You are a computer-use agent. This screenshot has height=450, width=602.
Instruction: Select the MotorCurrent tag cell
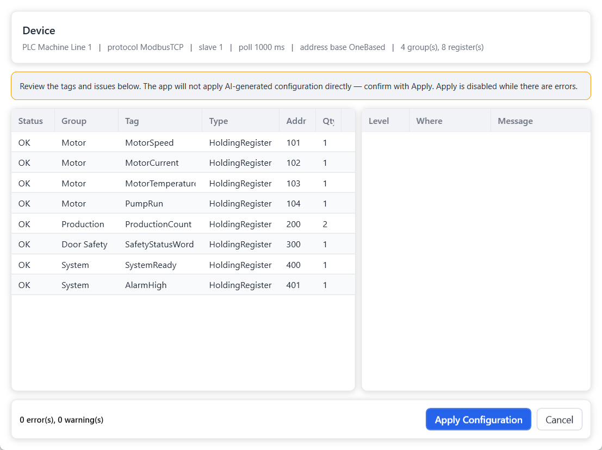(x=160, y=162)
